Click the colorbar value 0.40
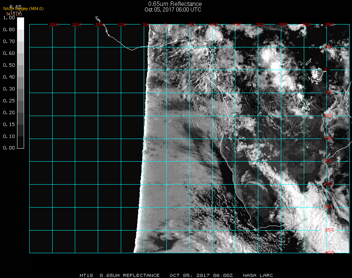The width and height of the screenshot is (352, 278). pyautogui.click(x=9, y=77)
